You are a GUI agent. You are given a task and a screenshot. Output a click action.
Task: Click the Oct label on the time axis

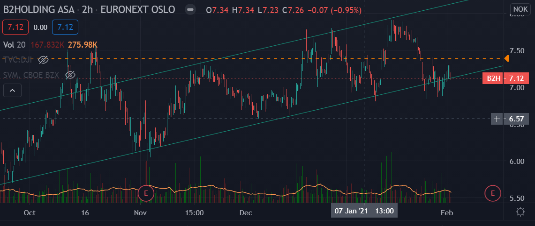[30, 213]
